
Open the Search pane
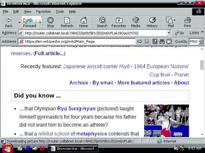[x=102, y=23]
